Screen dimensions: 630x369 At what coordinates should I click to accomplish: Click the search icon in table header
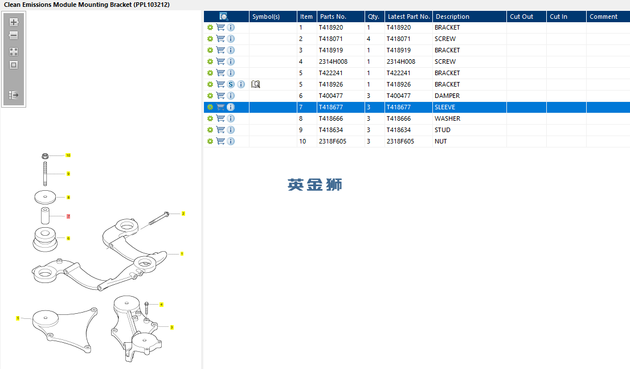224,17
